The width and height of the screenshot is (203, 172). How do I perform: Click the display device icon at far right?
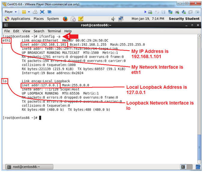click(197, 12)
